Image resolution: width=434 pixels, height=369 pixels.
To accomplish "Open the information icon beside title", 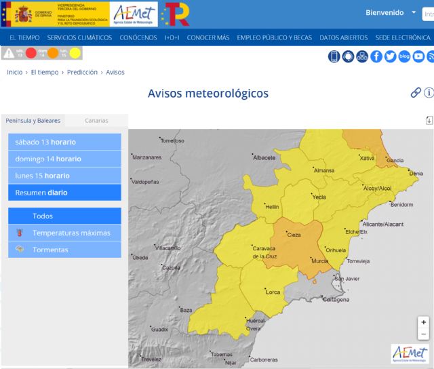I will (429, 92).
